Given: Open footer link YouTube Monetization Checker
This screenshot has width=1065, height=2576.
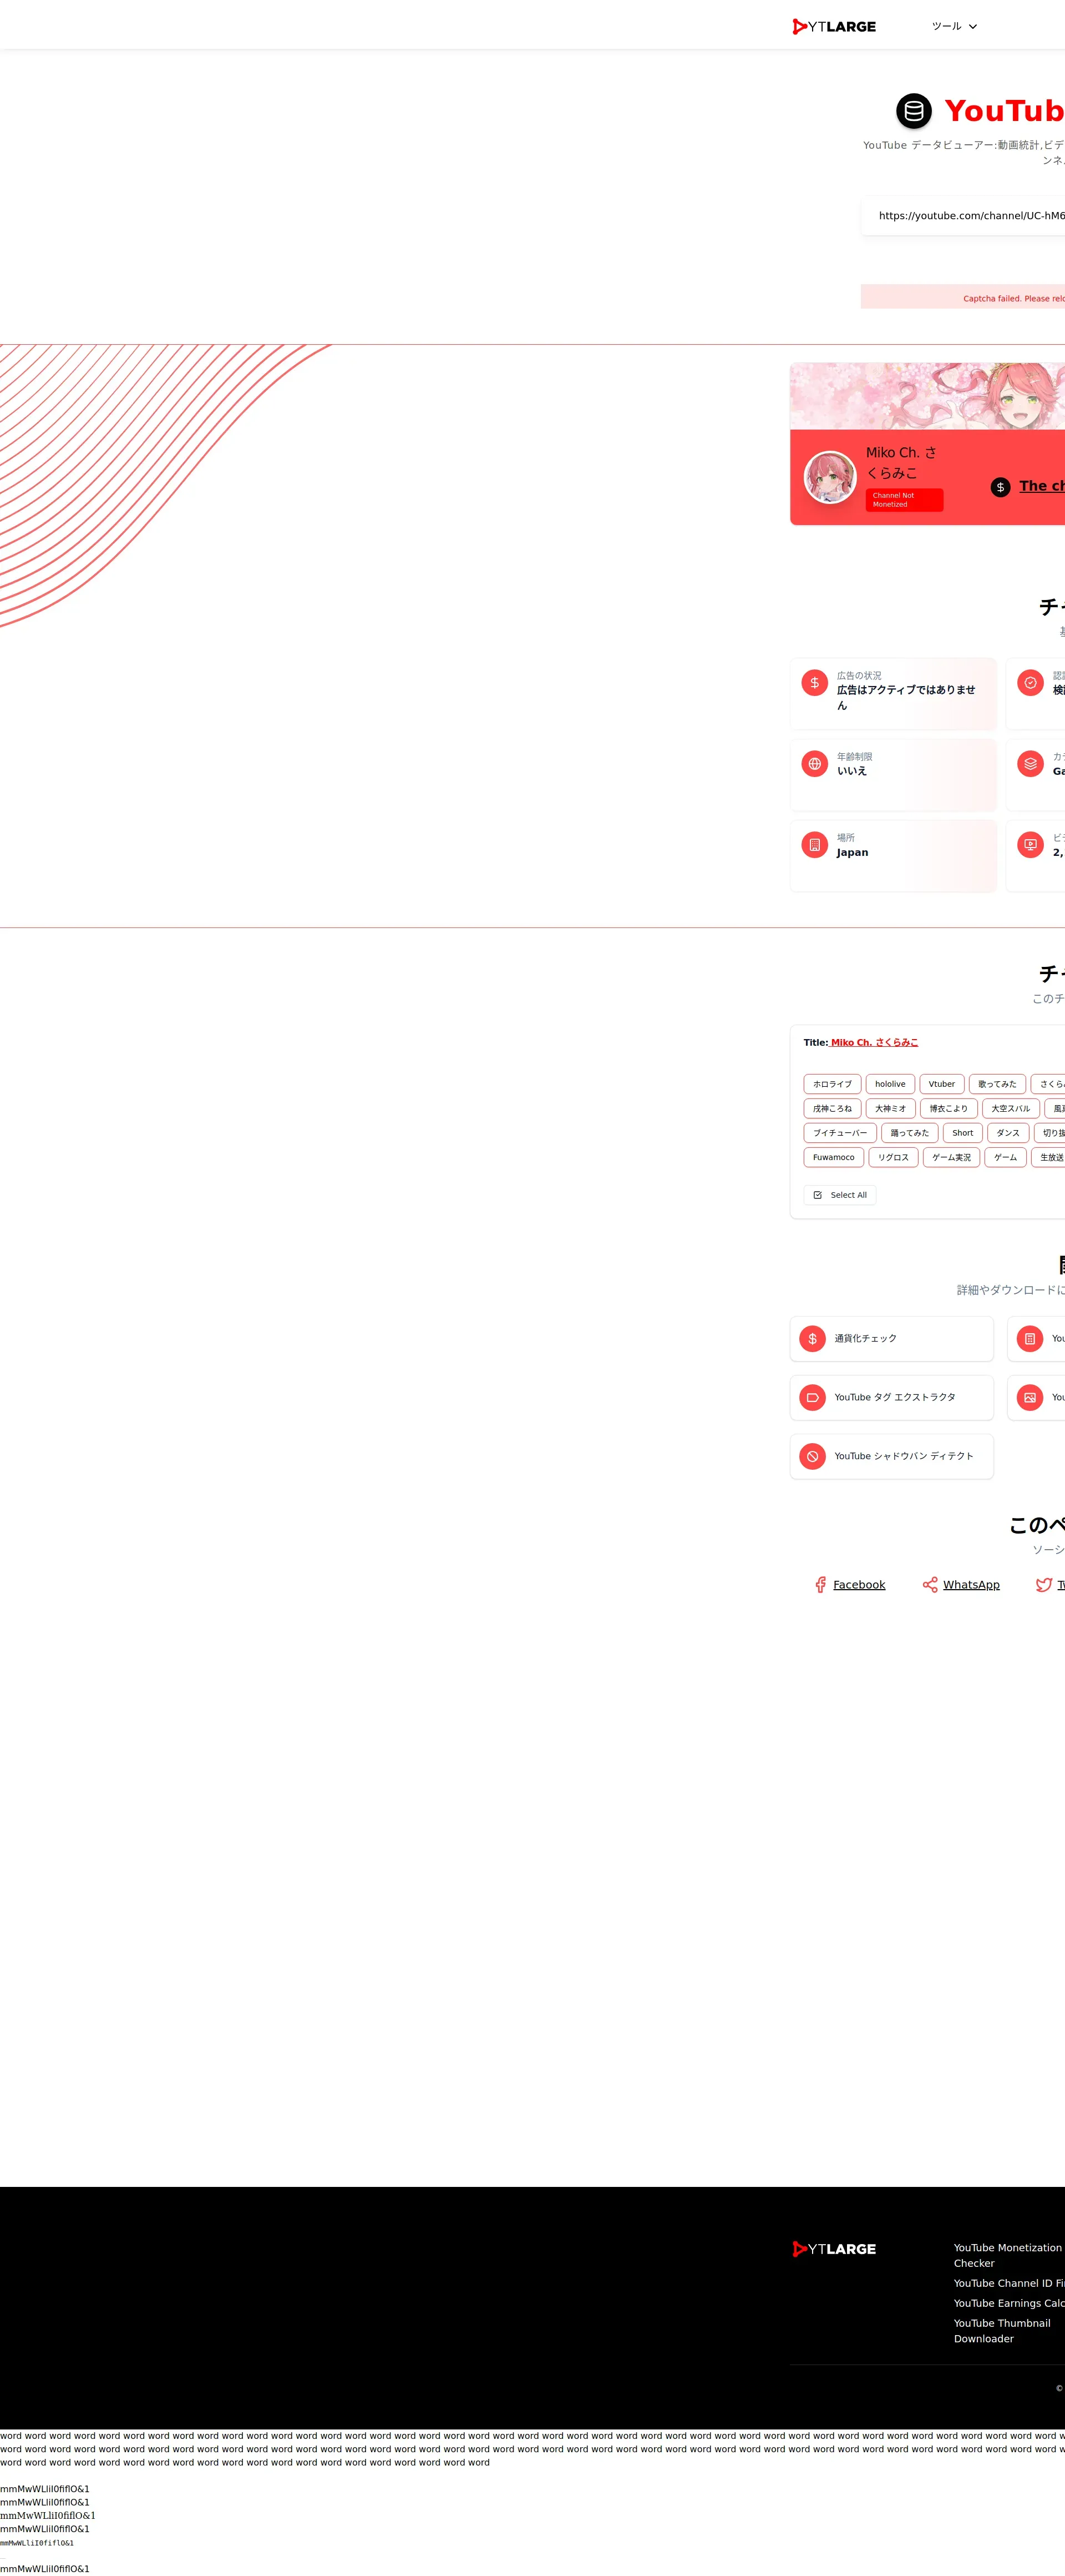Looking at the screenshot, I should [1008, 2256].
